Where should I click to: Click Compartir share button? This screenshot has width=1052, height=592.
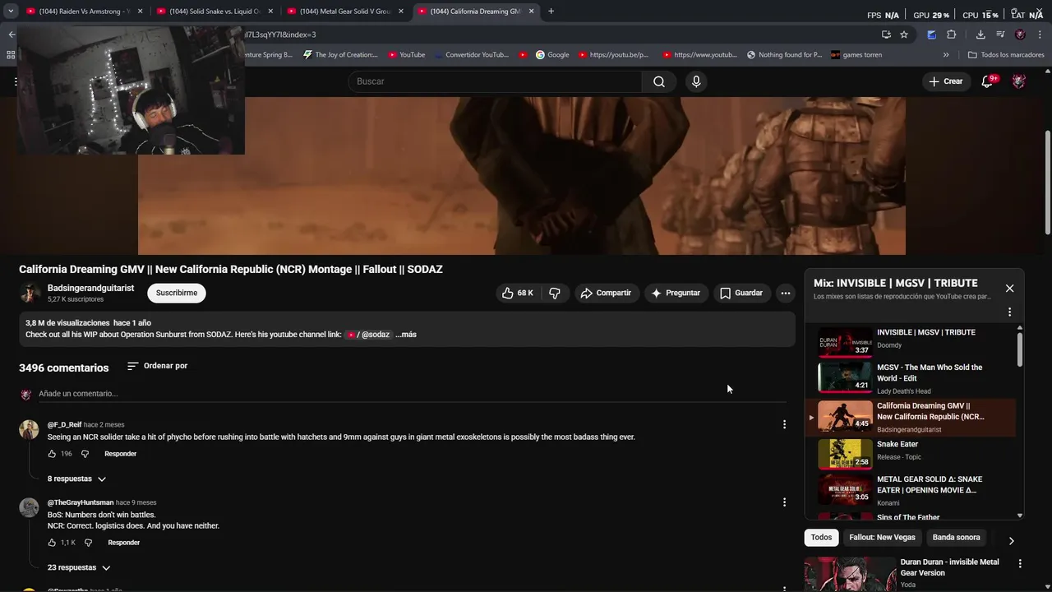point(606,293)
